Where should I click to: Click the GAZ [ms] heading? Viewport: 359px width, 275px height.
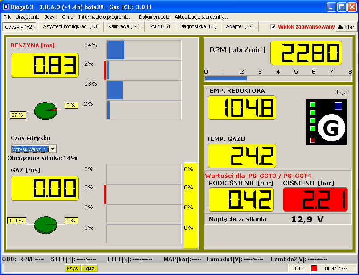(26, 170)
